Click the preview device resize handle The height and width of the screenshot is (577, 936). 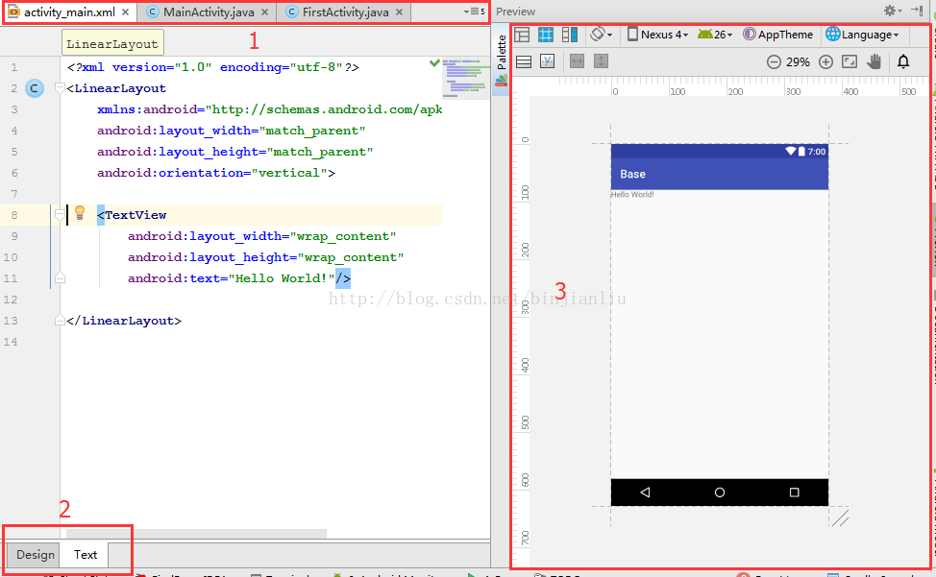pyautogui.click(x=841, y=518)
